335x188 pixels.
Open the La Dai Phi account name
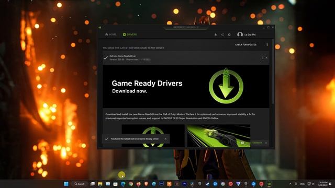point(250,34)
